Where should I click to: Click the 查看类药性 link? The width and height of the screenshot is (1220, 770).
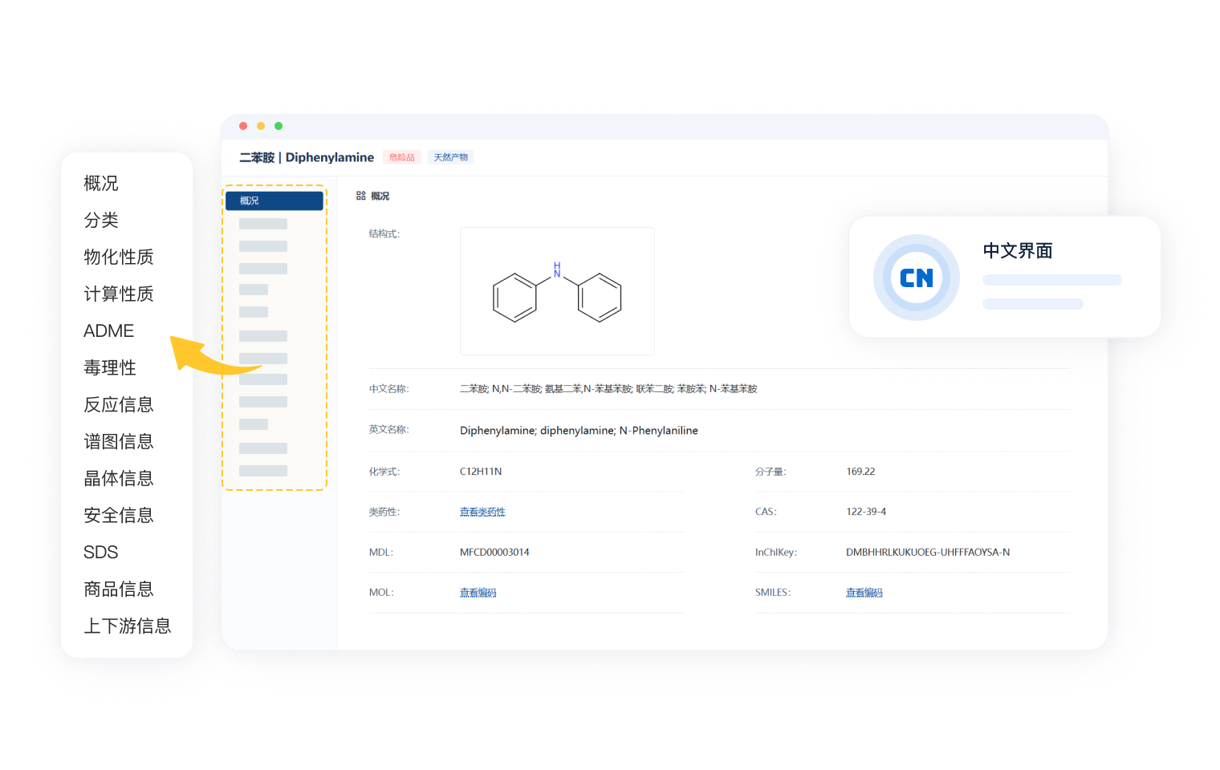pyautogui.click(x=482, y=512)
